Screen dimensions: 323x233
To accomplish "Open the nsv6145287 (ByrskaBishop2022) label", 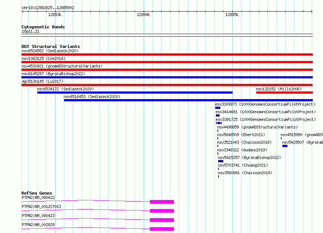I will pos(53,74).
